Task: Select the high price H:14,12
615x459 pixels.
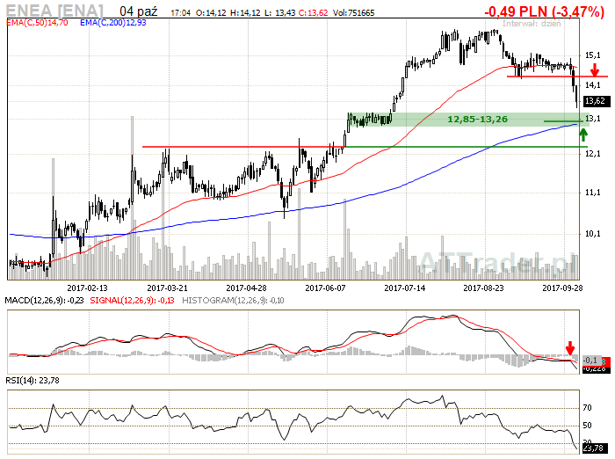Action: [245, 13]
